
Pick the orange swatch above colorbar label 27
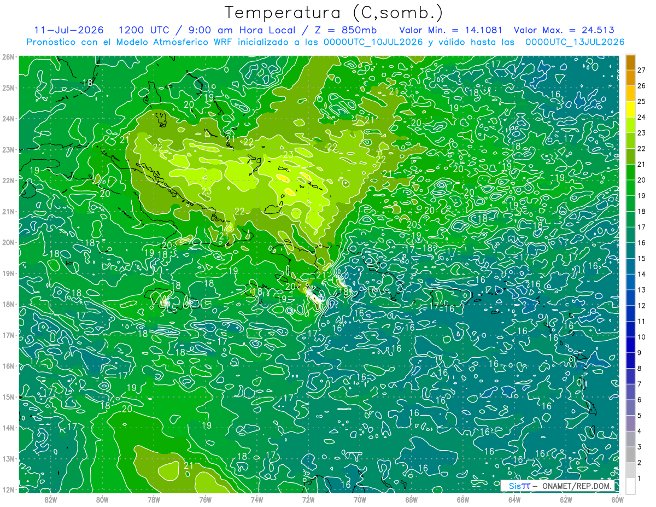point(630,62)
